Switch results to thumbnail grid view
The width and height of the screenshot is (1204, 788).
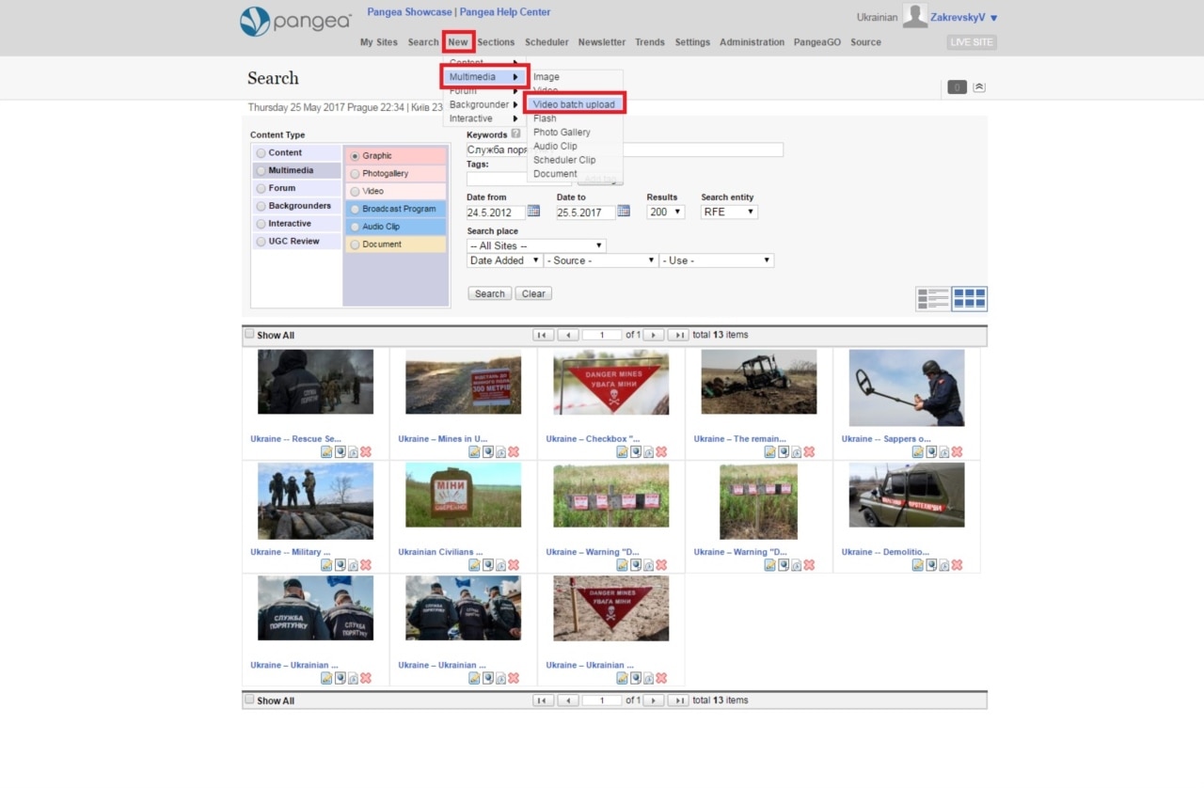970,299
